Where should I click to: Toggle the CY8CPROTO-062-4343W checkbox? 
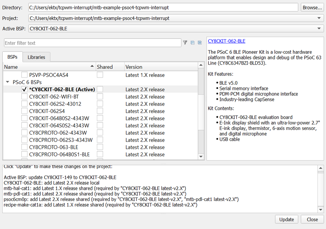point(24,133)
